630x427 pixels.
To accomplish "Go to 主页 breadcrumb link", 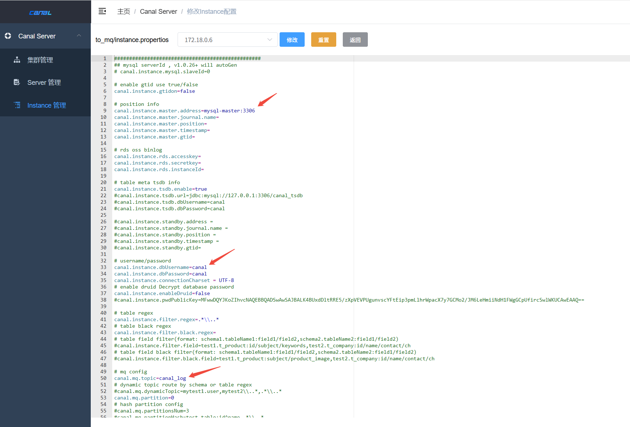I will coord(123,12).
